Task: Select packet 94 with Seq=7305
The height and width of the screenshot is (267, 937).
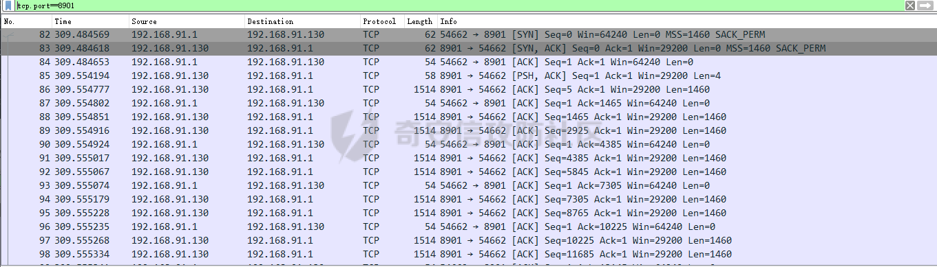Action: click(468, 199)
